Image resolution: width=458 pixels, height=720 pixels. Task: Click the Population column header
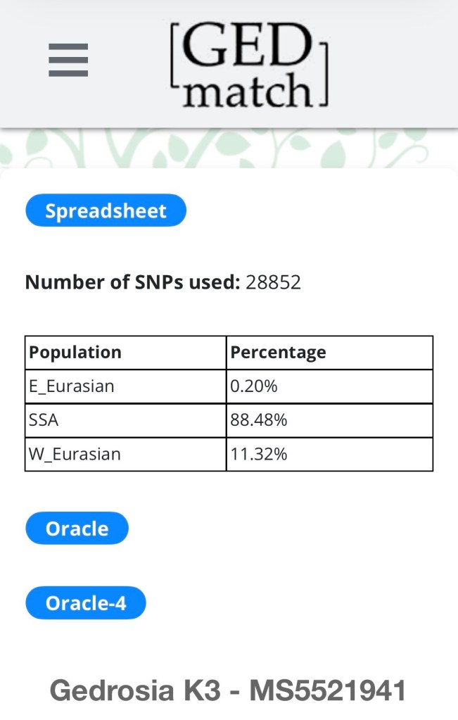click(x=75, y=352)
